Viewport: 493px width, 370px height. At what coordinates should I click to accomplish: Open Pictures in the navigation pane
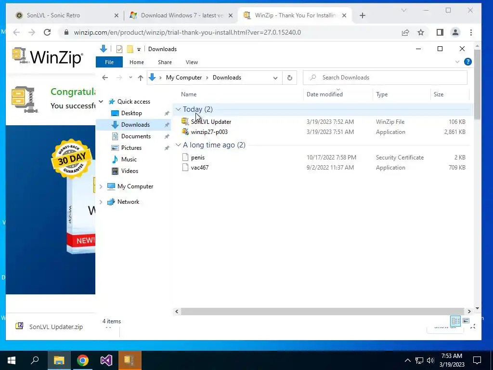tap(131, 148)
